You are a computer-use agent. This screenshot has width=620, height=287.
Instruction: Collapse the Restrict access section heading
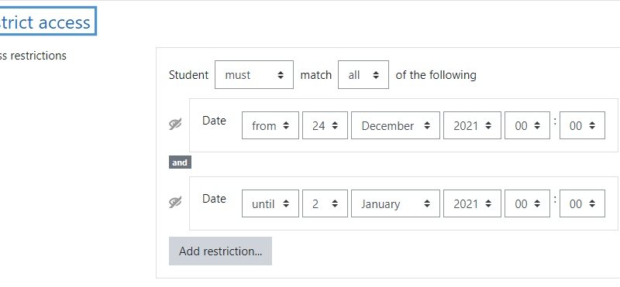point(44,22)
